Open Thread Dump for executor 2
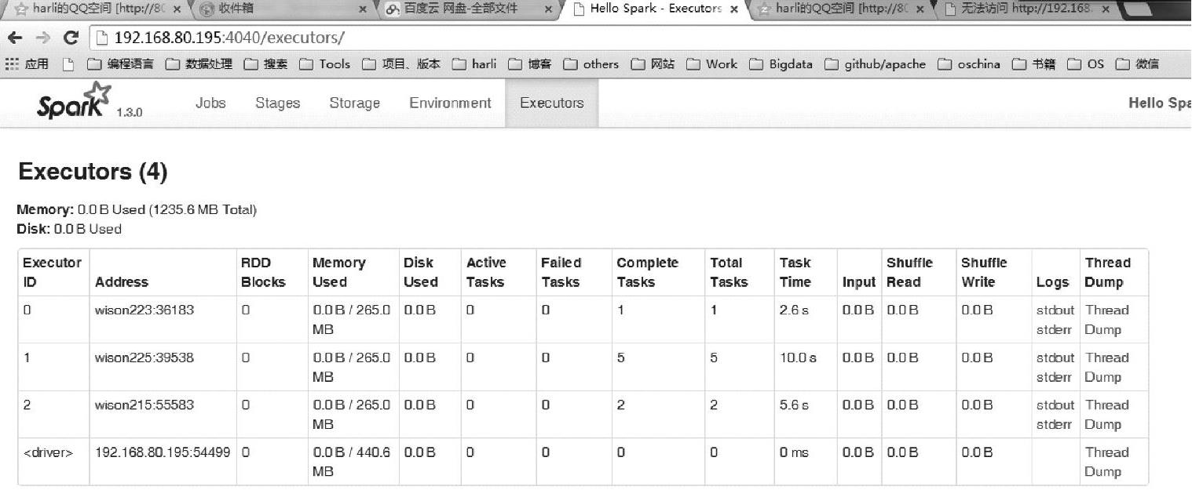This screenshot has width=1192, height=490. point(1106,415)
